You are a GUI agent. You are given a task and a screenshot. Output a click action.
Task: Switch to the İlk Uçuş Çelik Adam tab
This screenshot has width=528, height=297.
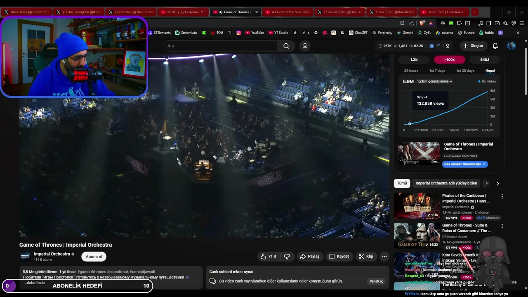(182, 12)
